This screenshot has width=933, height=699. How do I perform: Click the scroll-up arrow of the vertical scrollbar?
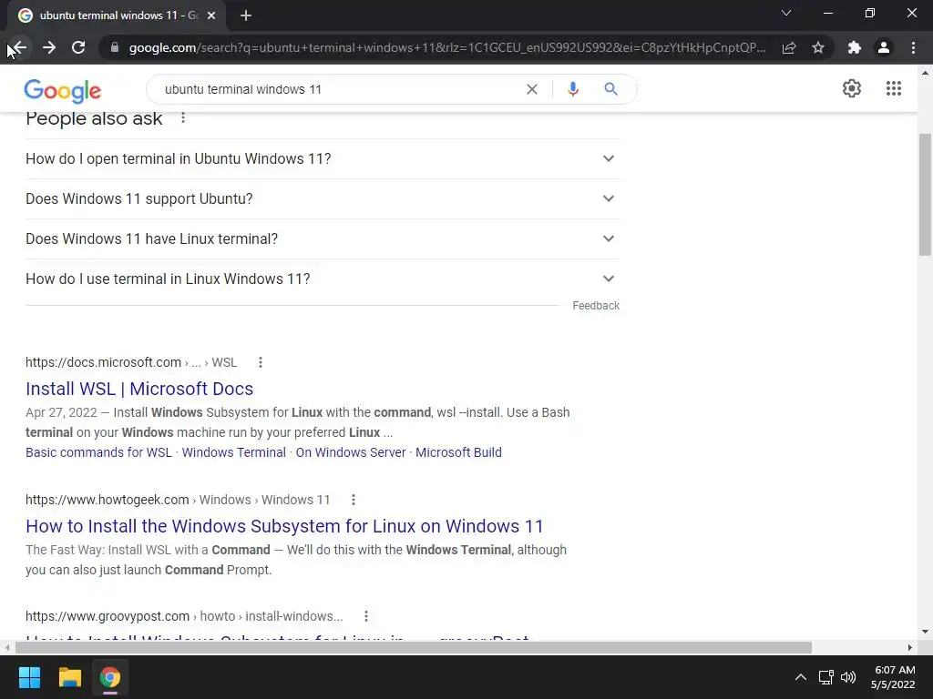click(925, 73)
